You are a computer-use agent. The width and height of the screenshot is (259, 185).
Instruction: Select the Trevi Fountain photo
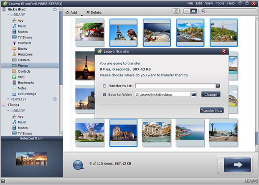tap(157, 133)
